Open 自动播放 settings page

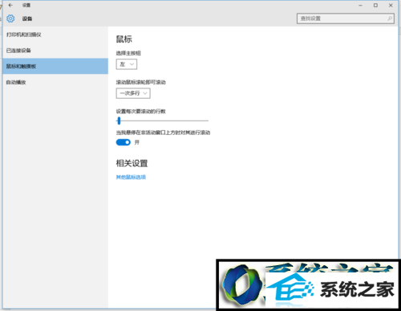tap(55, 82)
